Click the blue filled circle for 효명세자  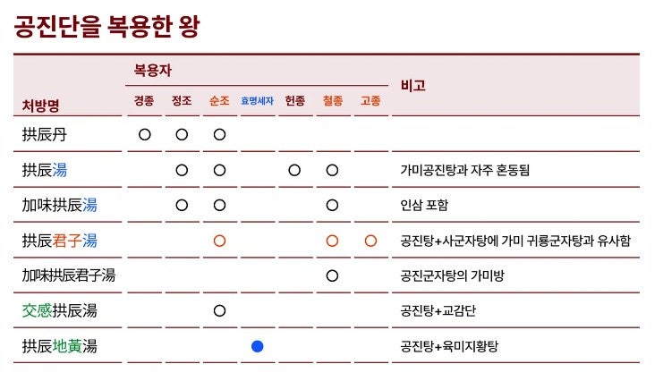[257, 346]
